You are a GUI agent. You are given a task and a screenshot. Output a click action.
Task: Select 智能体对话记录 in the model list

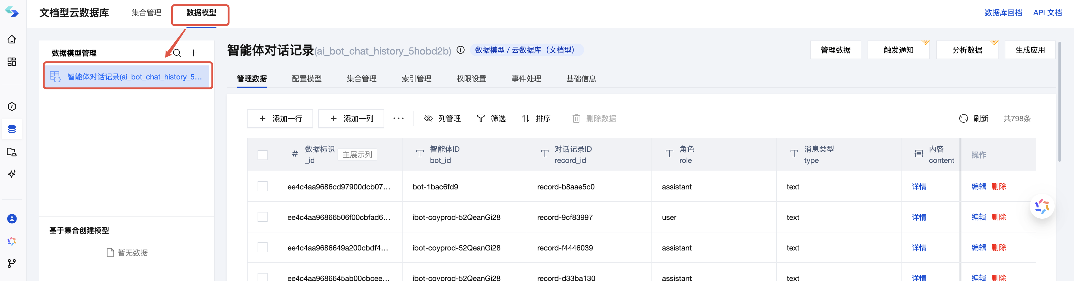128,76
